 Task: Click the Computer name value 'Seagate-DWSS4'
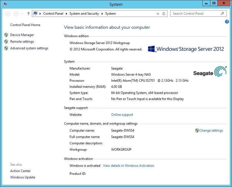pyautogui.click(x=123, y=130)
